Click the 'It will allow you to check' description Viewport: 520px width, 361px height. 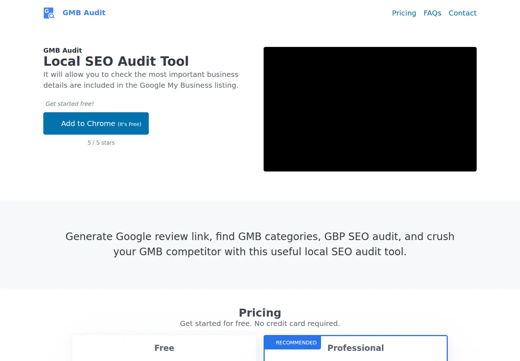click(x=141, y=80)
